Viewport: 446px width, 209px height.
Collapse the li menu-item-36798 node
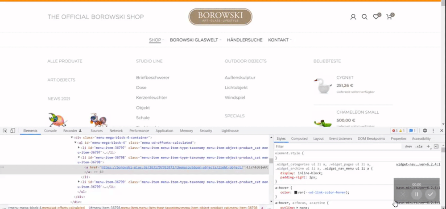point(79,158)
